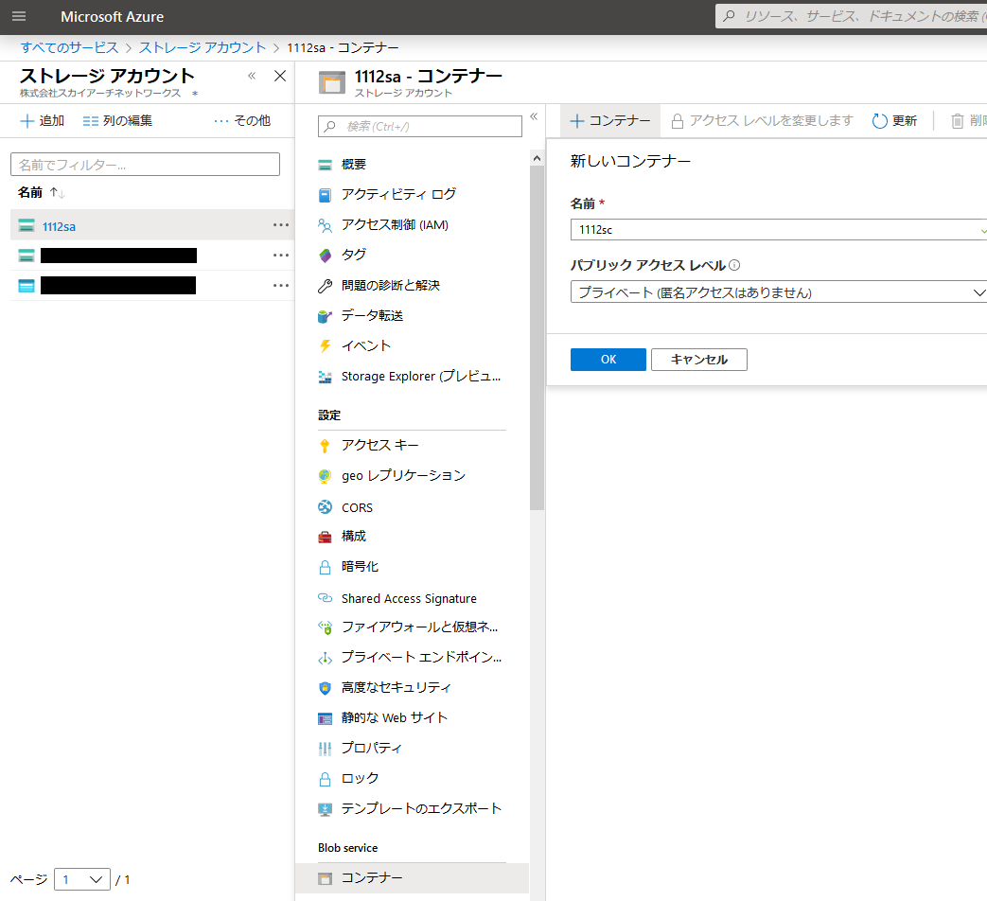Image resolution: width=987 pixels, height=901 pixels.
Task: Click the タグ tag icon
Action: (x=325, y=256)
